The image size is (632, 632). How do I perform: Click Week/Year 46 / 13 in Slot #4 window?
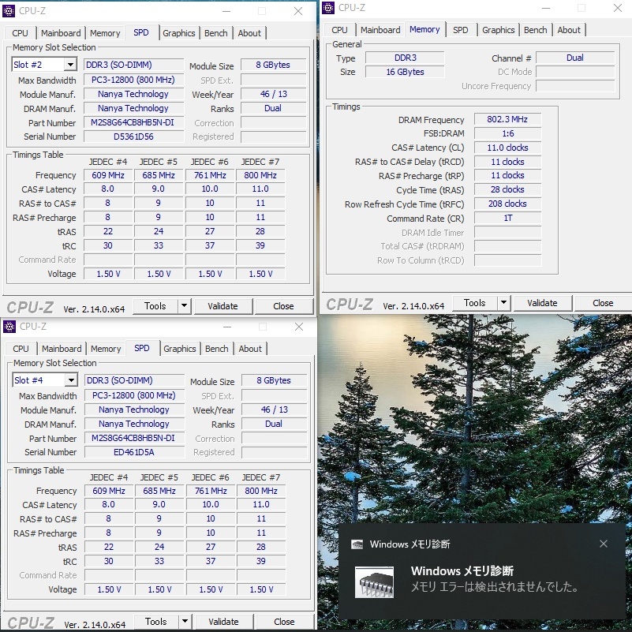coord(274,409)
